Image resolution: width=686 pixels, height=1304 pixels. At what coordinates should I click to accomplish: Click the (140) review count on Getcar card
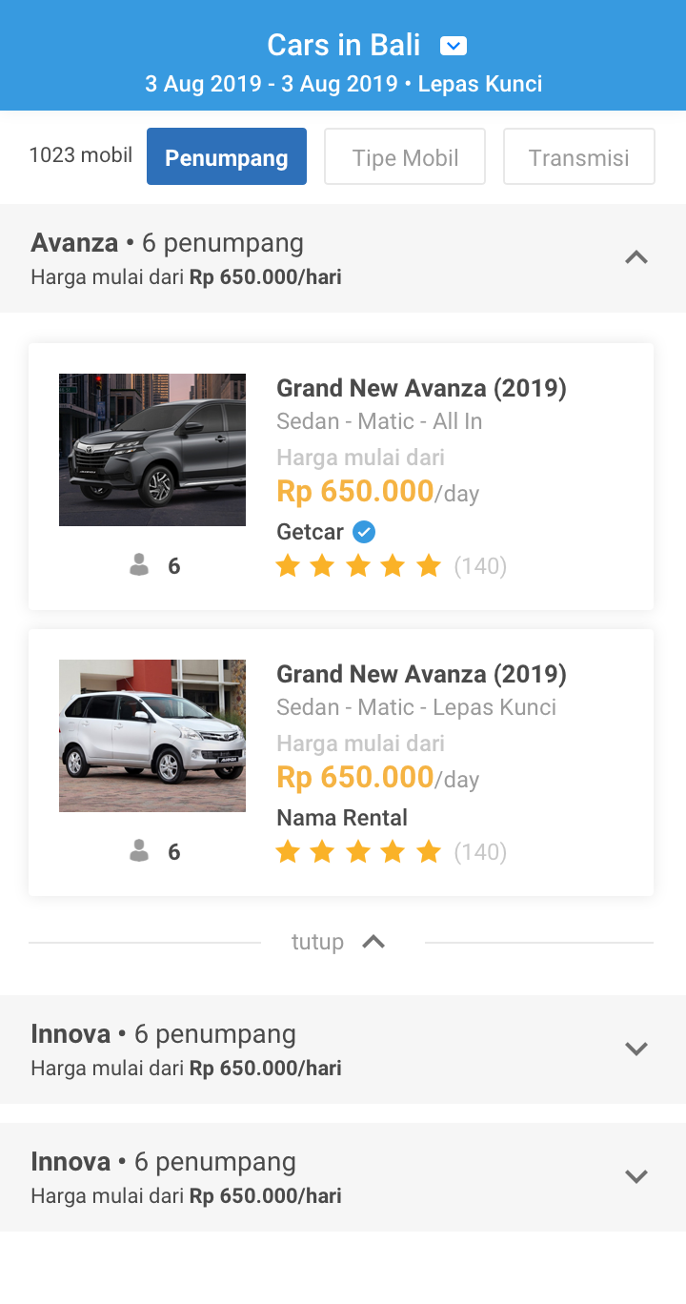point(480,566)
